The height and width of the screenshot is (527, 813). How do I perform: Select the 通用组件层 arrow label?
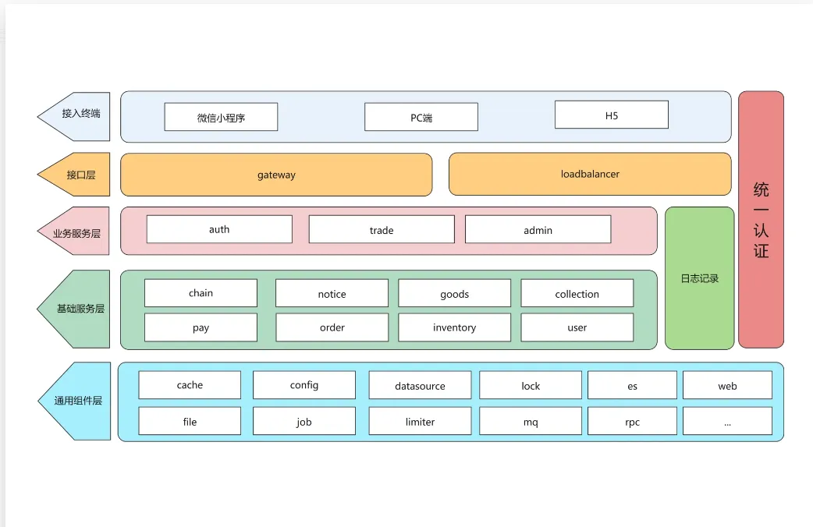(x=77, y=401)
